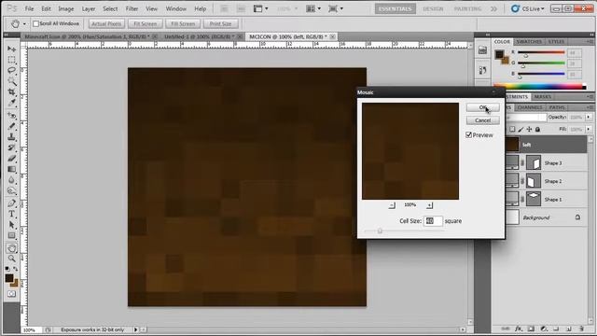
Task: Show more workspaces chevron
Action: 493,8
